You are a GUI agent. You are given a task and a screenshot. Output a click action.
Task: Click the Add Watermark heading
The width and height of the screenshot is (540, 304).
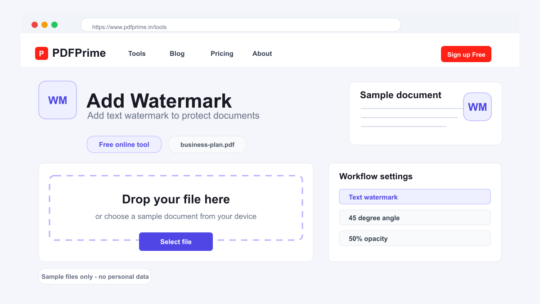coord(159,100)
